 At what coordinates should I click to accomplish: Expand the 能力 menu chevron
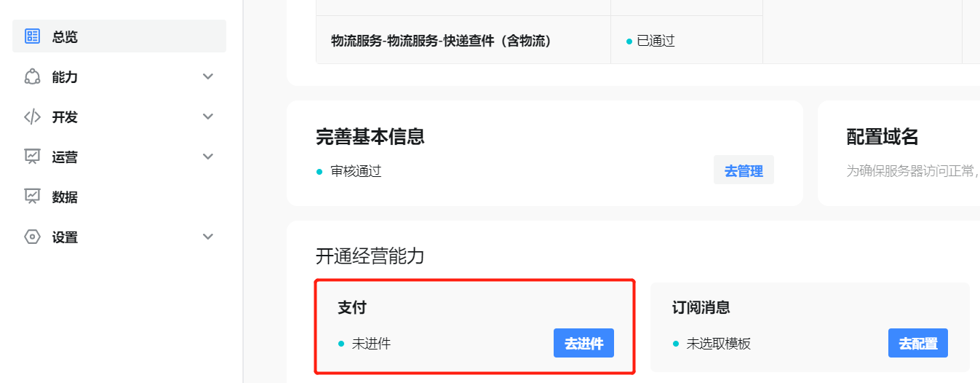pyautogui.click(x=208, y=76)
